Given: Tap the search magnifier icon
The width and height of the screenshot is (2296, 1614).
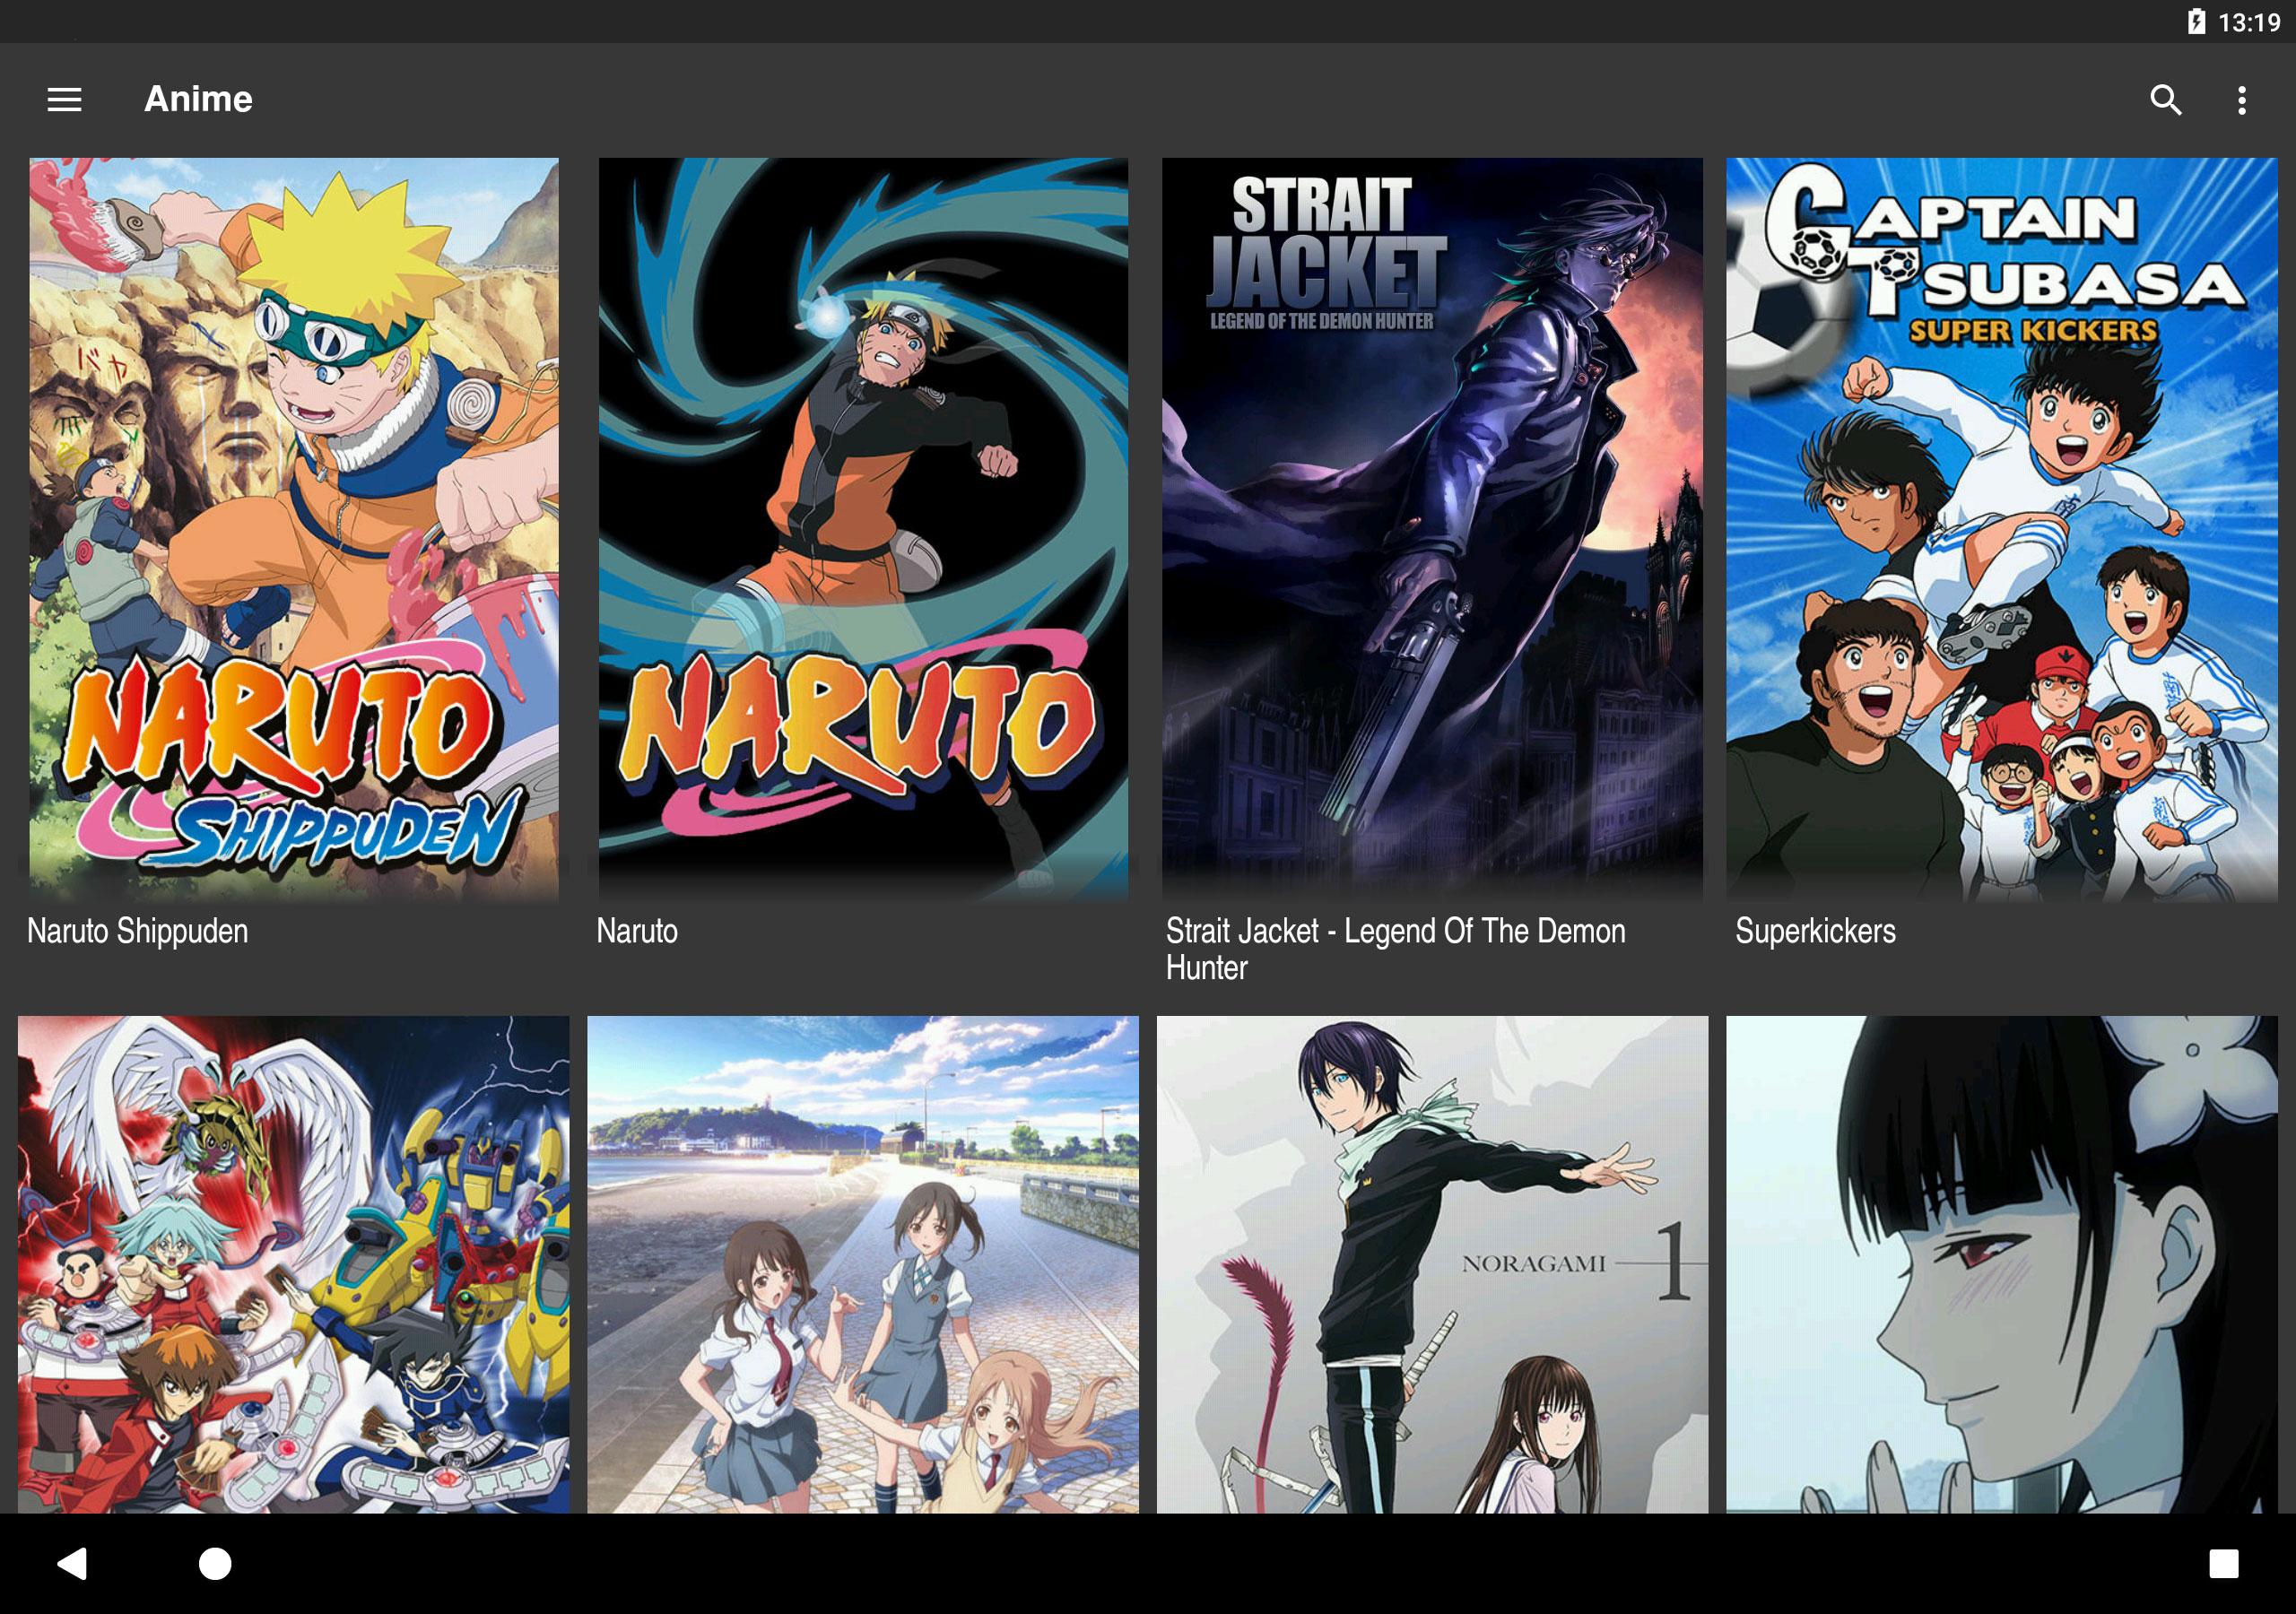Looking at the screenshot, I should point(2165,99).
